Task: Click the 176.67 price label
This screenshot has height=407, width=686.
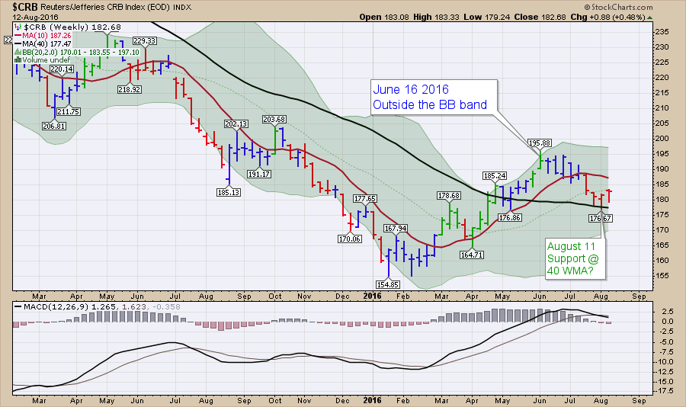Action: pyautogui.click(x=601, y=218)
